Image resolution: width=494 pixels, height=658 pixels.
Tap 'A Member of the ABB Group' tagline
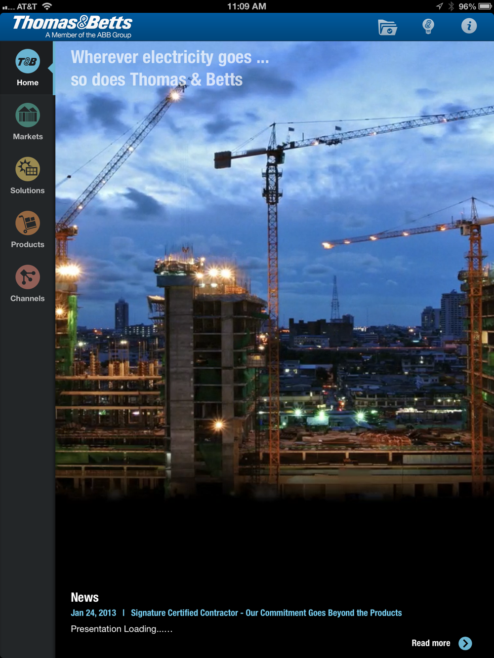pos(88,35)
